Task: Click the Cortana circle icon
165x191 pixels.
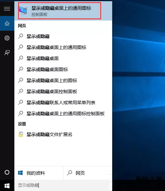Action: [x=7, y=172]
